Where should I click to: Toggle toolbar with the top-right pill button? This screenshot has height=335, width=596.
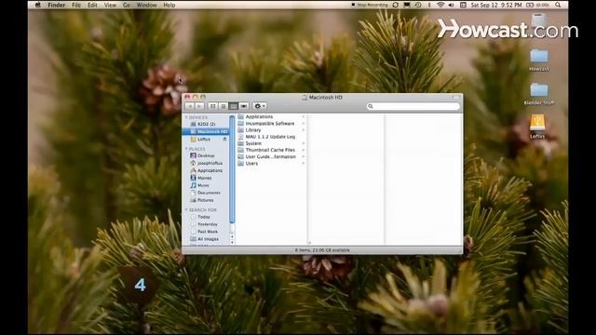(x=456, y=98)
